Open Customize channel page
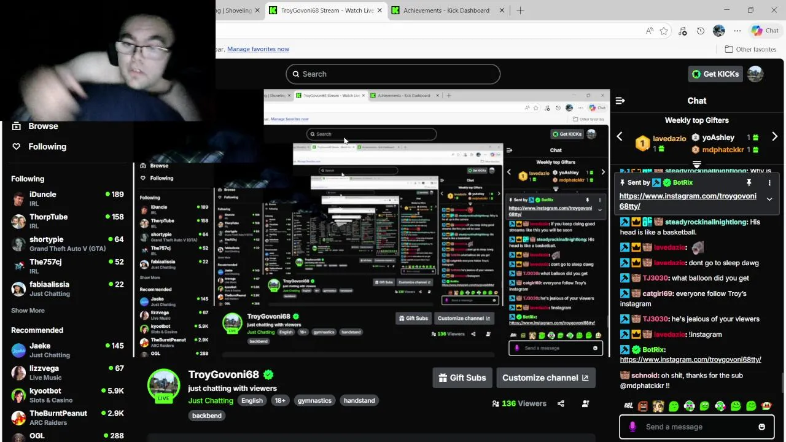Screen dimensions: 786x442 (545, 378)
